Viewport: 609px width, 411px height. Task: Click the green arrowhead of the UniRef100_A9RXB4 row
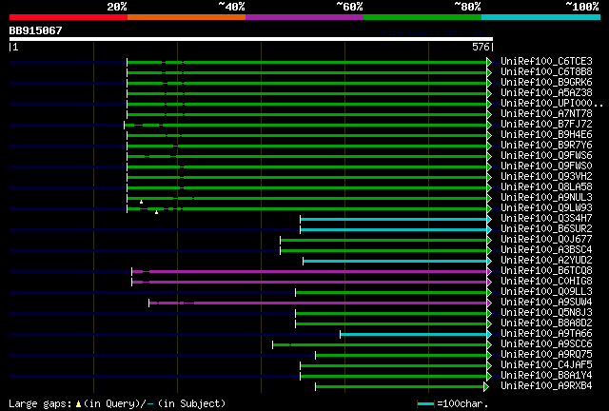pyautogui.click(x=486, y=386)
